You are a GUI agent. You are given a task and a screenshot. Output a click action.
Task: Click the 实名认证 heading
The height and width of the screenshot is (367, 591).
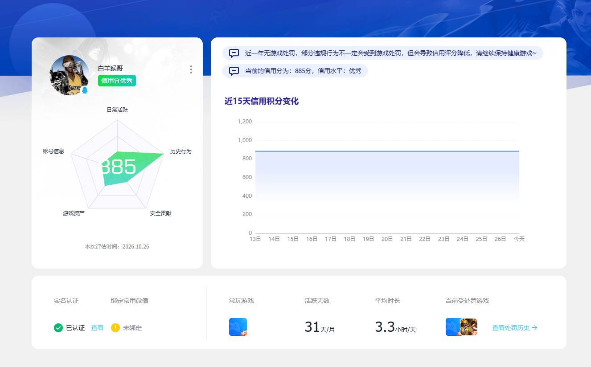(x=66, y=301)
